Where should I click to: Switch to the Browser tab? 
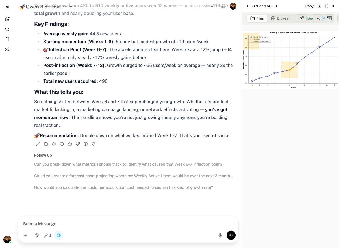point(281,18)
